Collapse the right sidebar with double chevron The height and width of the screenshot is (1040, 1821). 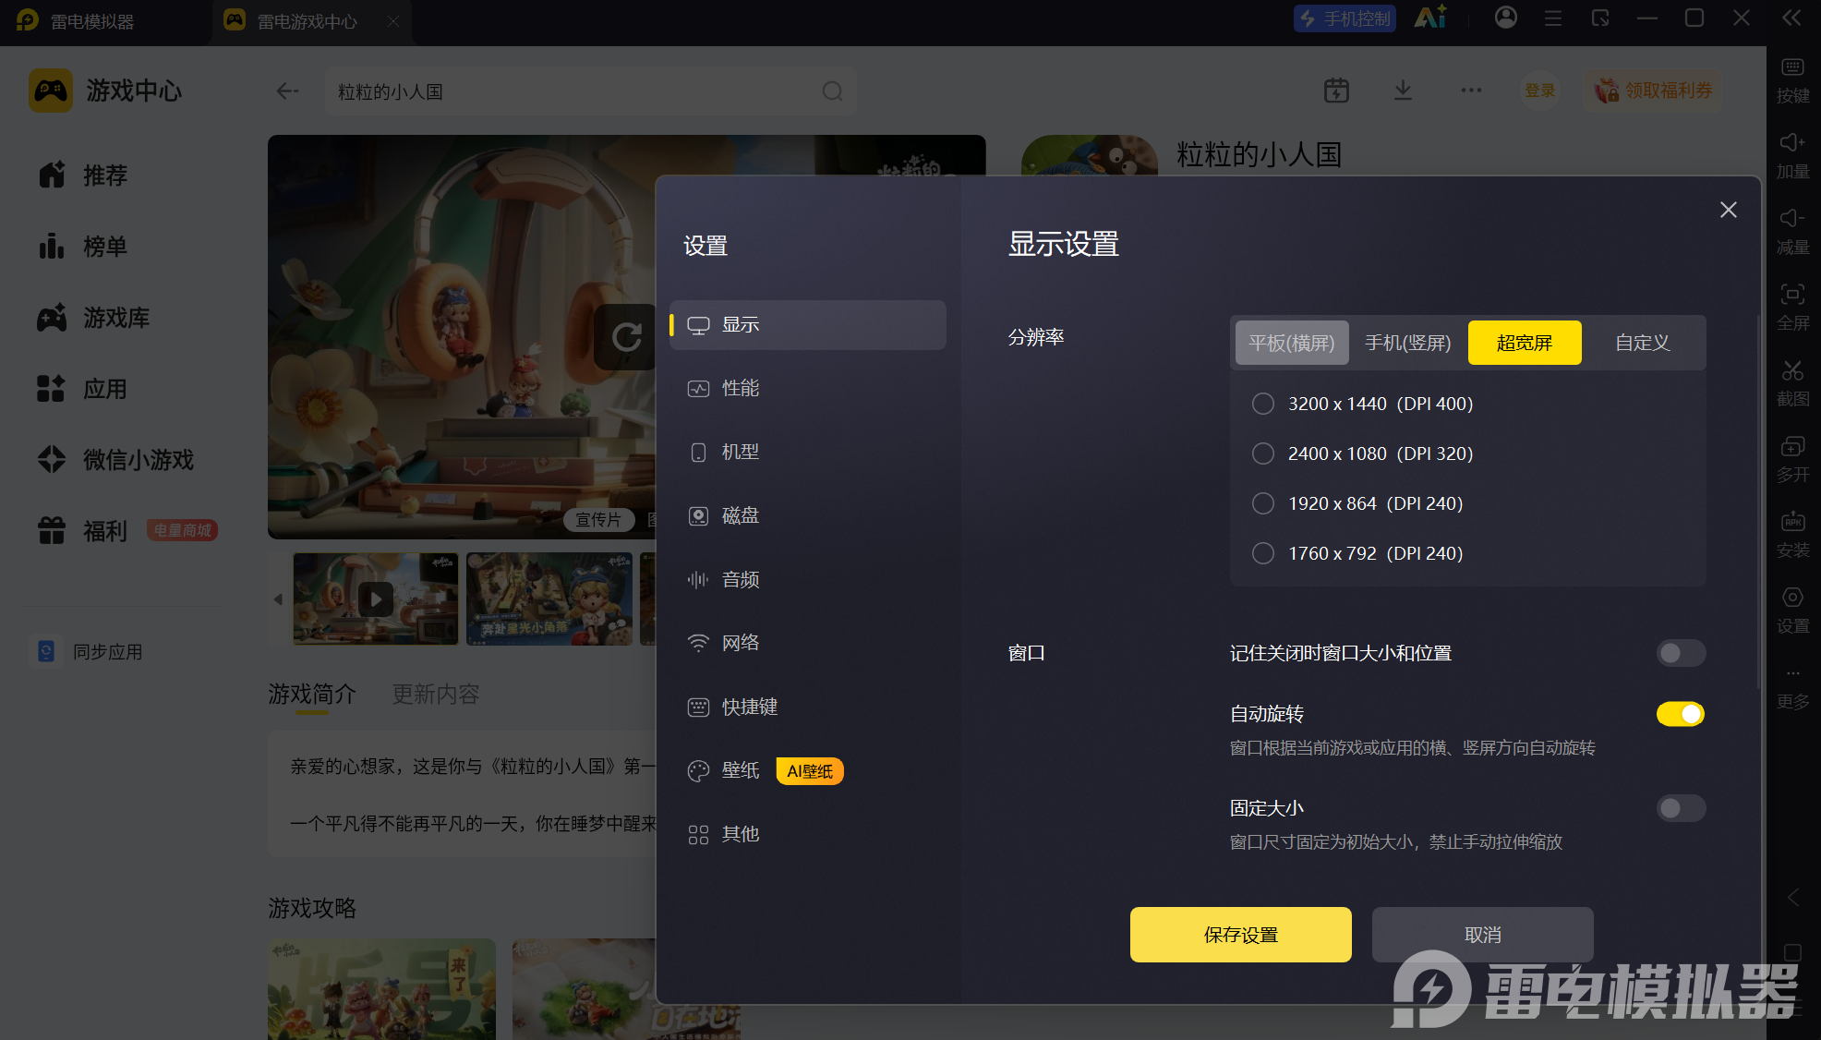point(1791,18)
